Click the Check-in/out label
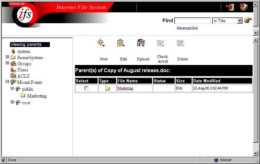Screen dimensions: 260x164 pyautogui.click(x=163, y=59)
